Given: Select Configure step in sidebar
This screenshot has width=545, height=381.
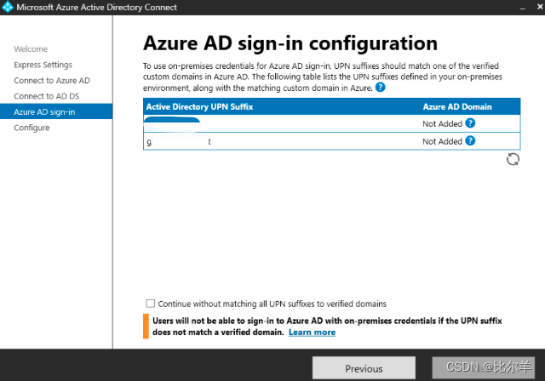Looking at the screenshot, I should coord(32,128).
